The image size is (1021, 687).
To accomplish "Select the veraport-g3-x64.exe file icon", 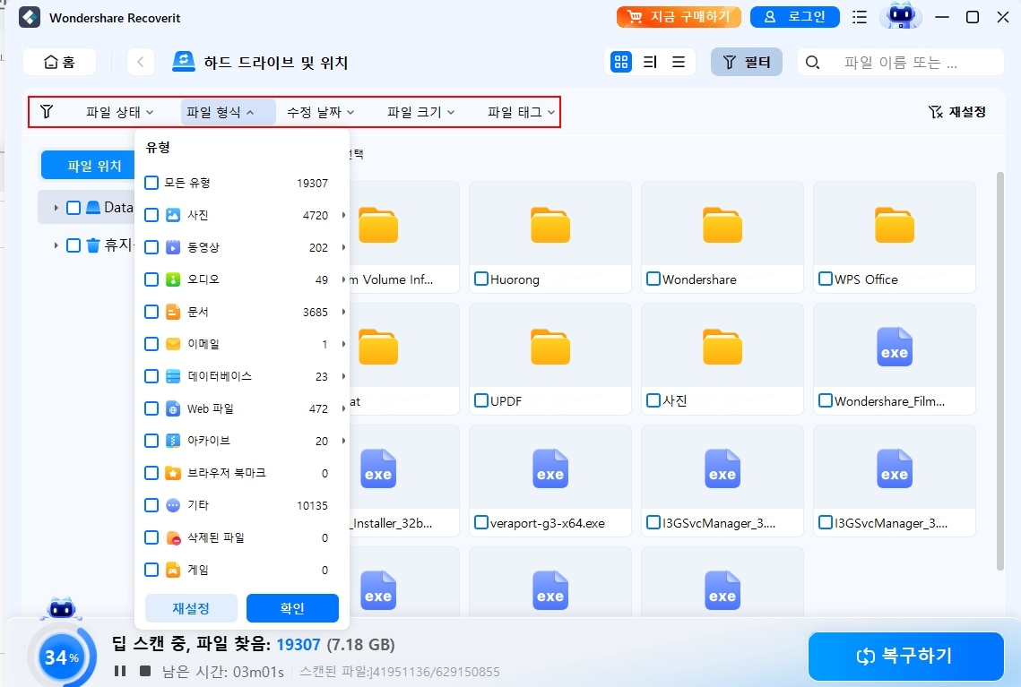I will [550, 468].
